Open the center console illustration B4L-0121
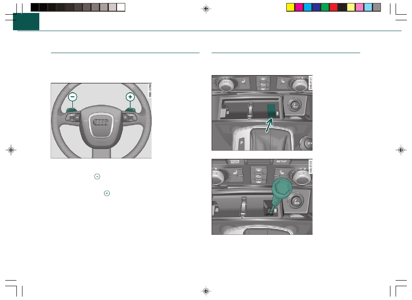412x300 pixels. tap(262, 113)
